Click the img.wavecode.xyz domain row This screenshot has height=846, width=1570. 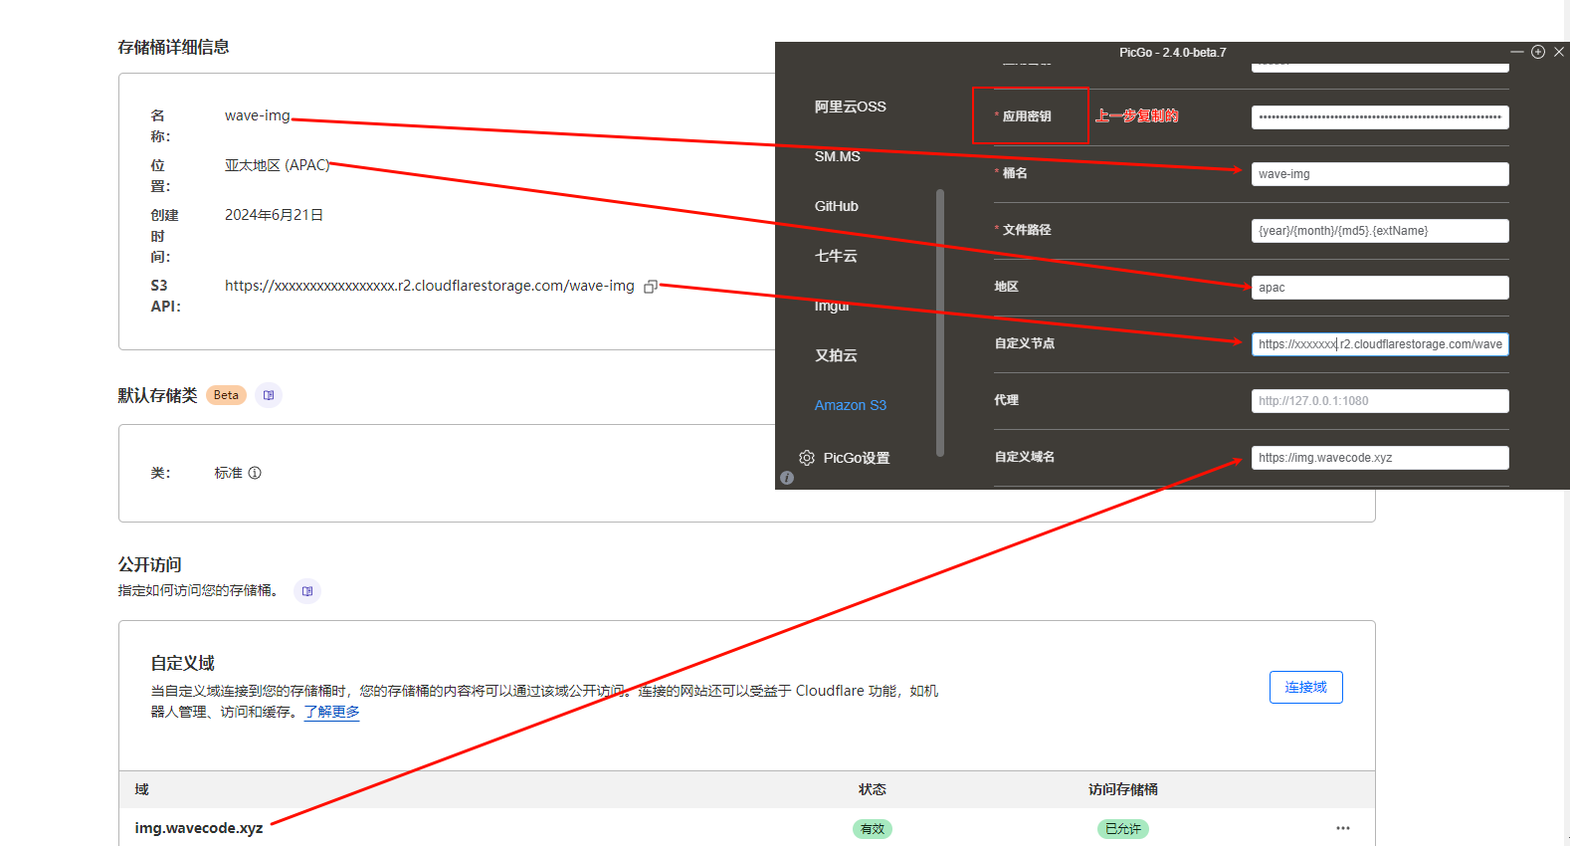(x=747, y=828)
